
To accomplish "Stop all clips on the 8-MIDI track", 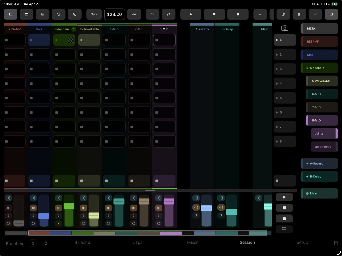I will [164, 181].
